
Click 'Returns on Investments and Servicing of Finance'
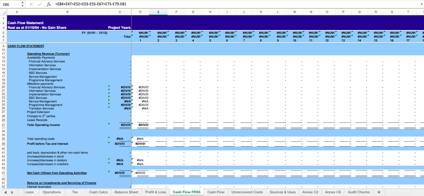pos(62,183)
